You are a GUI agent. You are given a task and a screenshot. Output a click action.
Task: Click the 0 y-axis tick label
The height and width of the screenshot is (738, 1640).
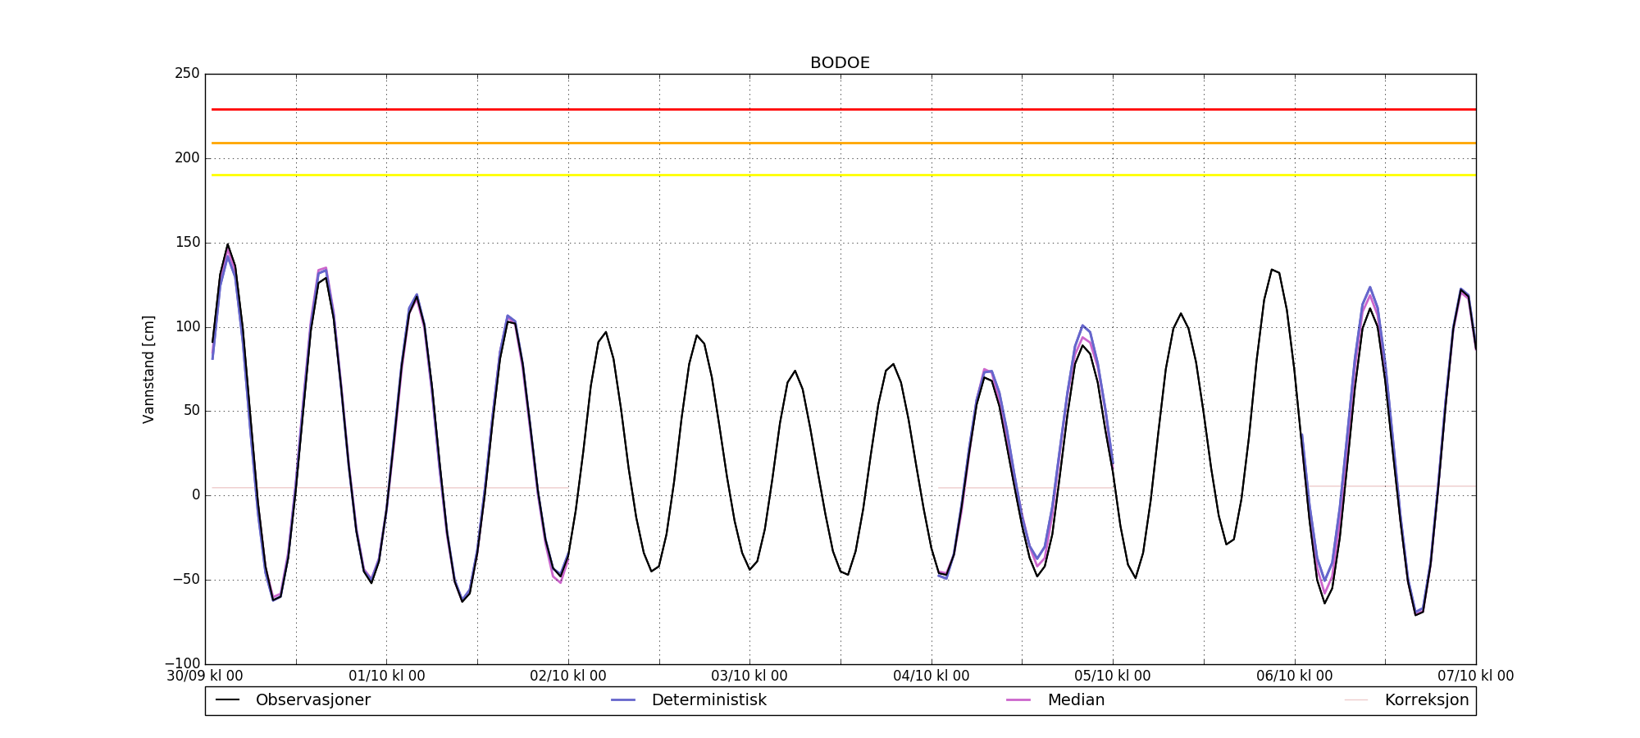point(195,495)
